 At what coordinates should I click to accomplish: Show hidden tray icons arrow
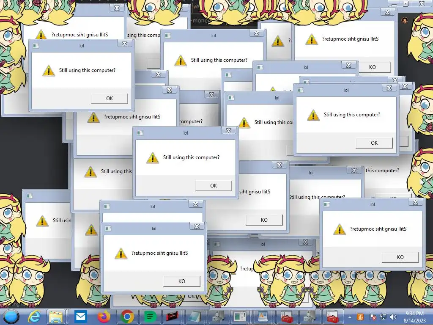pyautogui.click(x=350, y=317)
